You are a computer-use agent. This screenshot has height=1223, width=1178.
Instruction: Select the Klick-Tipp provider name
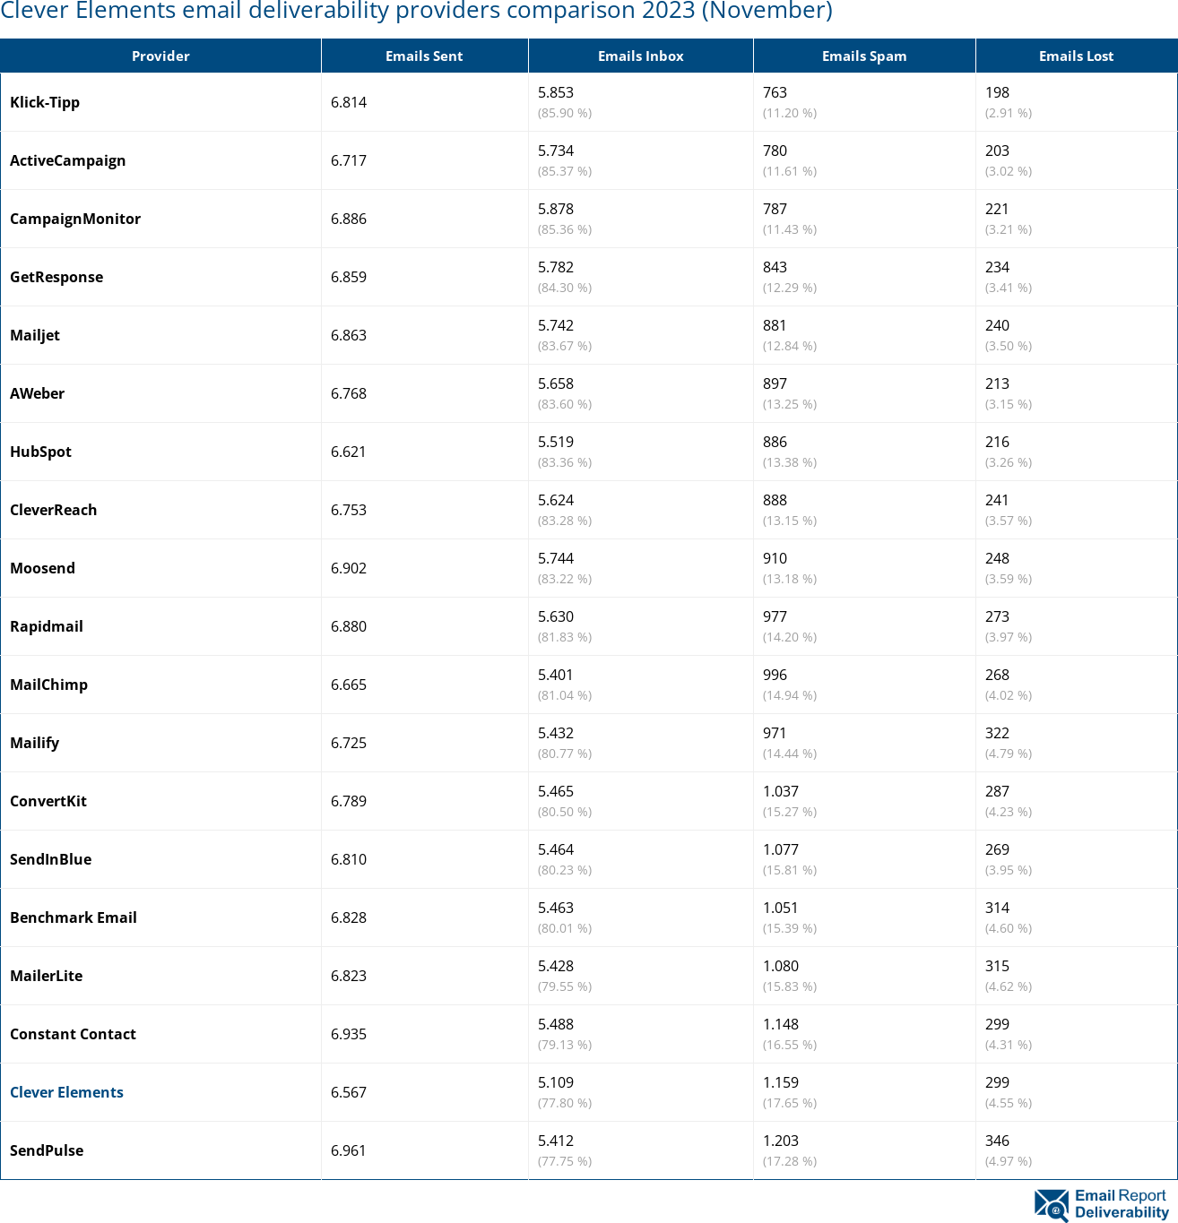[45, 102]
